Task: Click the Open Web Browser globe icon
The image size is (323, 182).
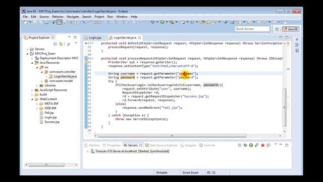Action: (x=226, y=22)
